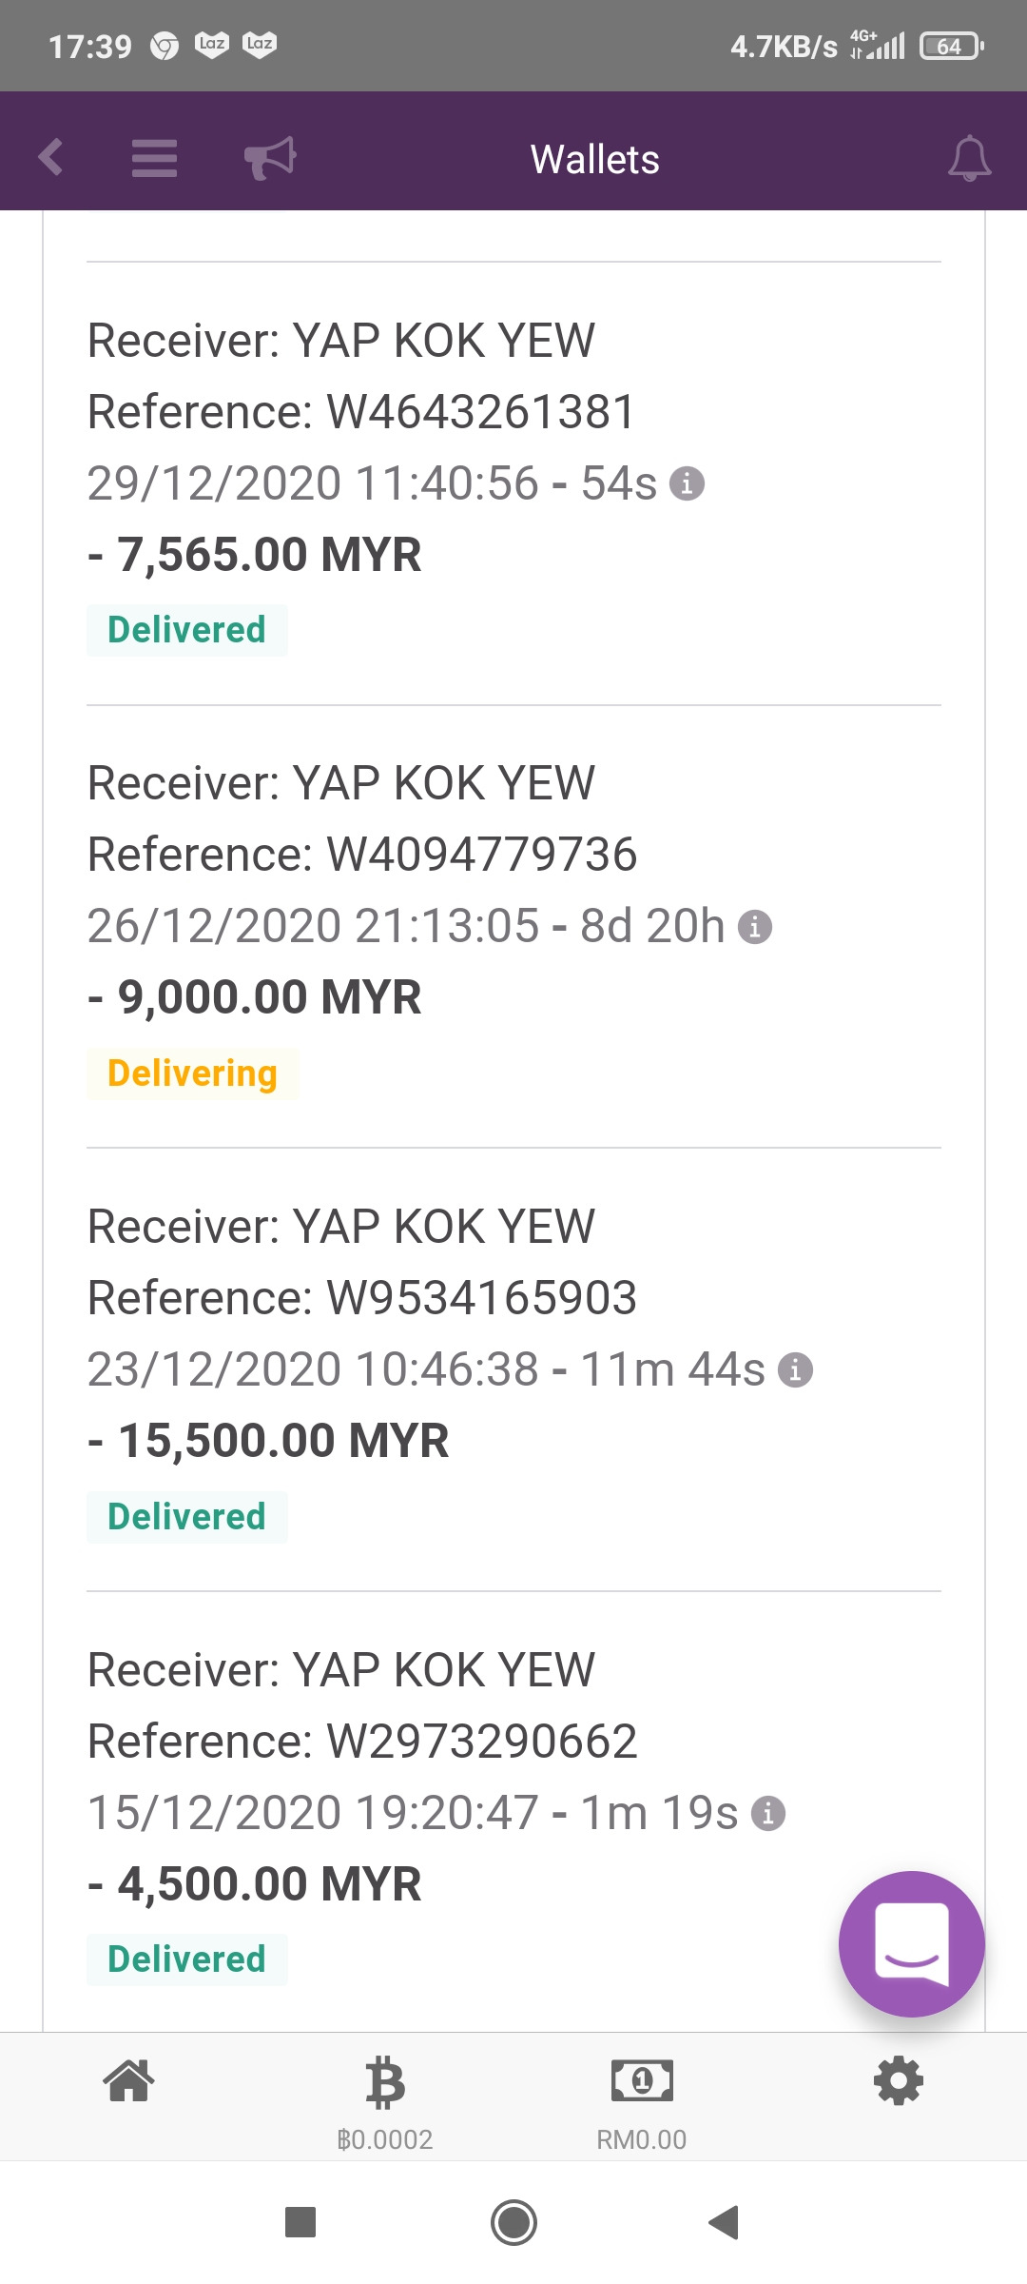Open announcements megaphone icon
Image resolution: width=1027 pixels, height=2284 pixels.
click(270, 158)
